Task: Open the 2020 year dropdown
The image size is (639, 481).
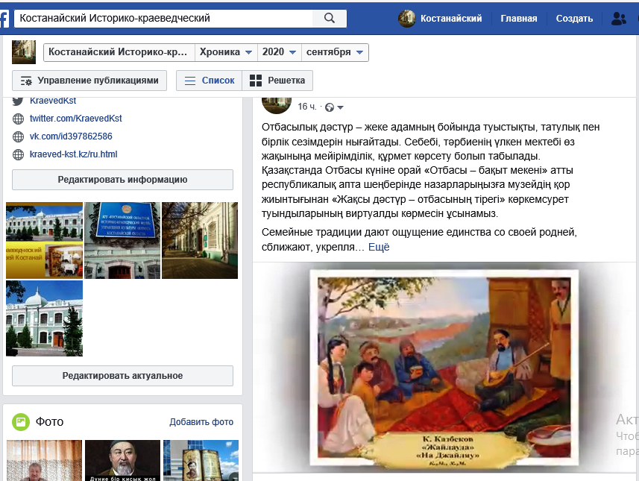Action: tap(279, 52)
